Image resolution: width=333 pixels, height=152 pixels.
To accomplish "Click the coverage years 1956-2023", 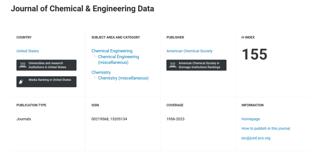I will click(x=175, y=119).
